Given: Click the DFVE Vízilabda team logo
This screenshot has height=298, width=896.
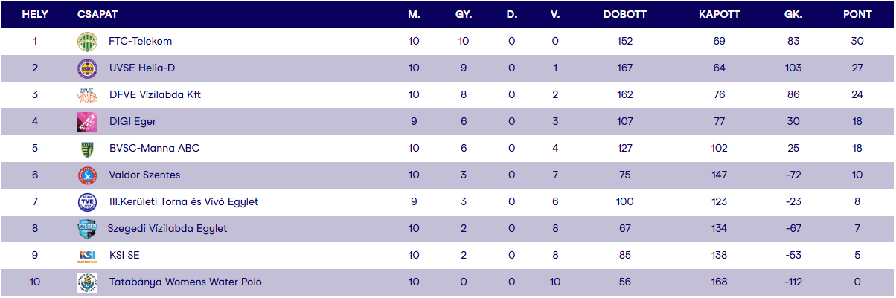Looking at the screenshot, I should (88, 95).
